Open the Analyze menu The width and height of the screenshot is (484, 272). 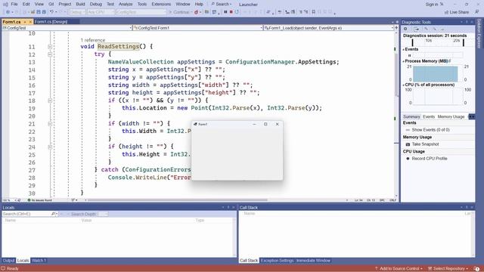click(126, 5)
